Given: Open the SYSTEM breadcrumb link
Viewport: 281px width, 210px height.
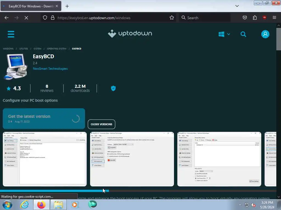Looking at the screenshot, I should pyautogui.click(x=37, y=49).
